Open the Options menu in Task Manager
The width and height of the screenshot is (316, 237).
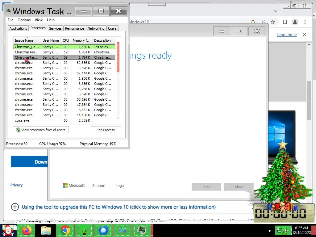(24, 20)
